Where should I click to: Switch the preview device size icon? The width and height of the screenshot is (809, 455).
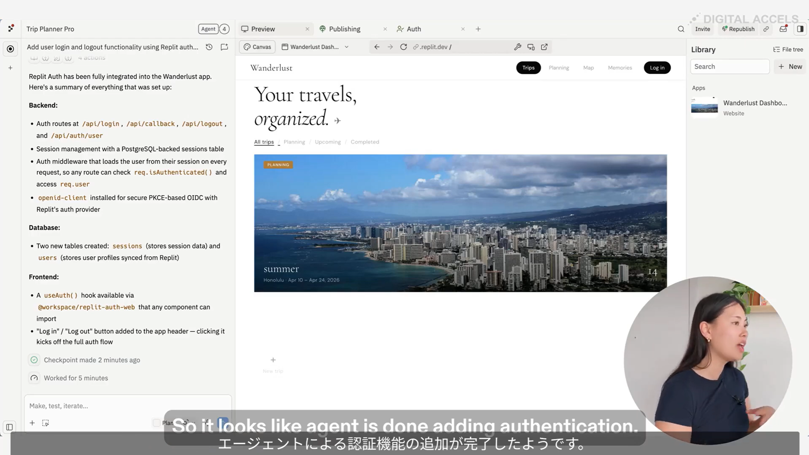click(x=531, y=47)
